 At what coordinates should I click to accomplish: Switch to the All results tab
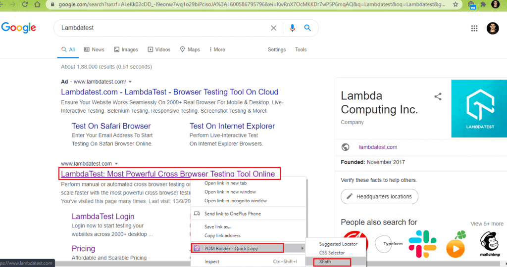(68, 50)
